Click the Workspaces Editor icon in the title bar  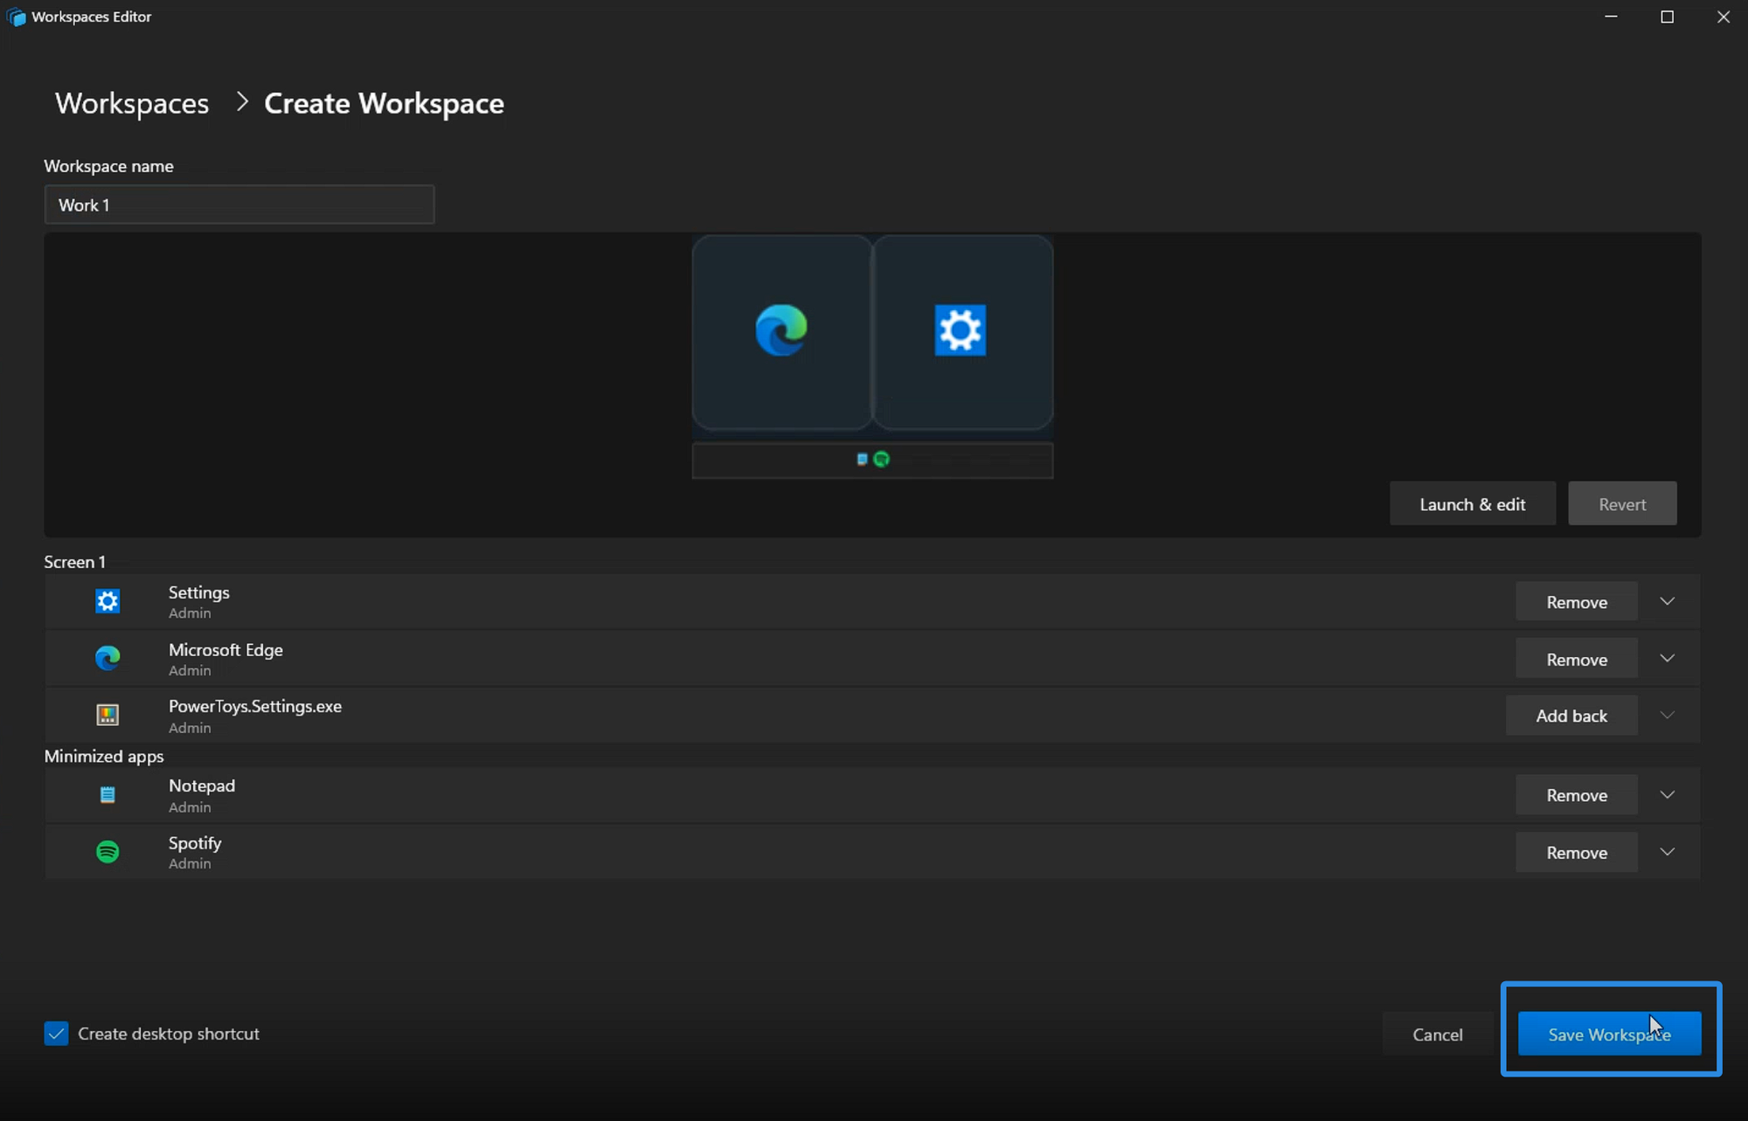tap(16, 17)
